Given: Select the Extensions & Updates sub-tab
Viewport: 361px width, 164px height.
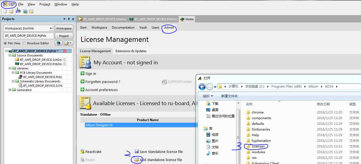Looking at the screenshot, I should coord(131,51).
